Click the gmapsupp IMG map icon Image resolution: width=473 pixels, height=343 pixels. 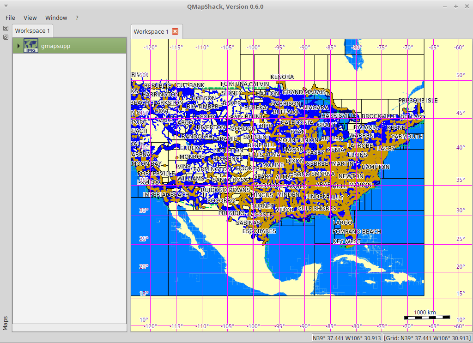pyautogui.click(x=31, y=46)
